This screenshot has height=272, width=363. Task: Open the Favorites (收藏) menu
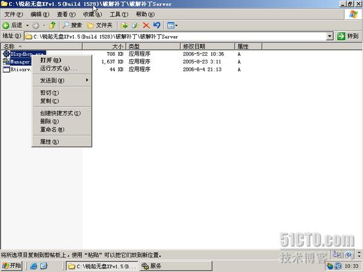point(93,15)
